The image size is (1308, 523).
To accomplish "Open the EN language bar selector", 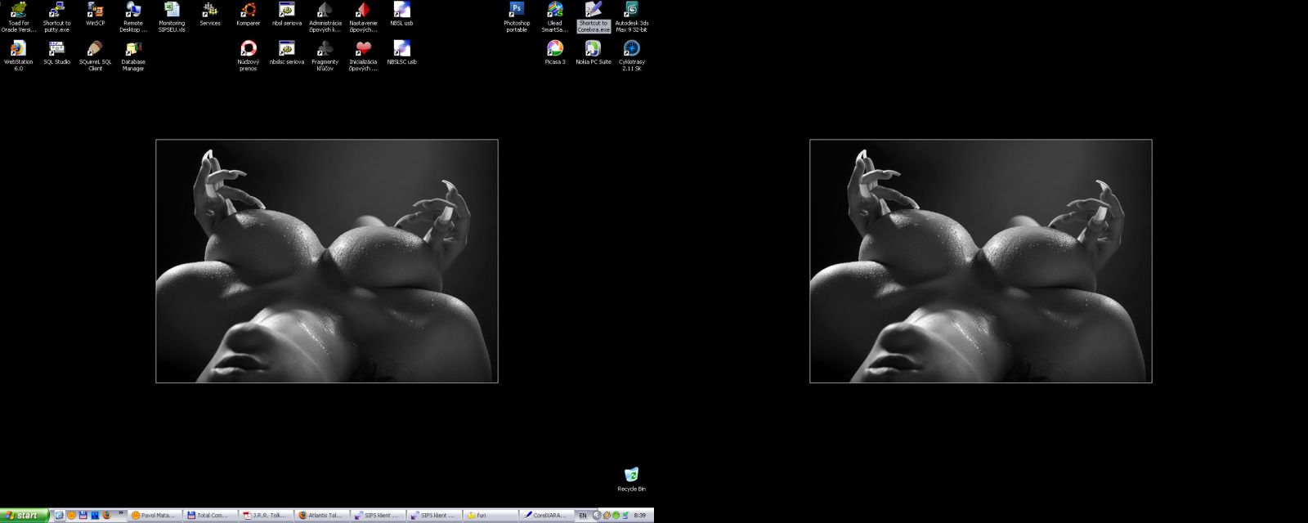I will click(x=583, y=516).
